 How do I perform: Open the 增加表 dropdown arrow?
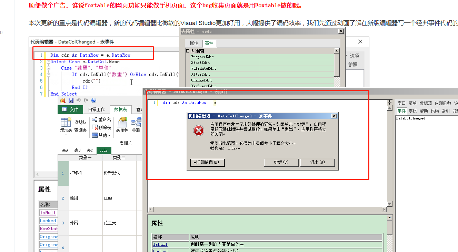pos(66,135)
